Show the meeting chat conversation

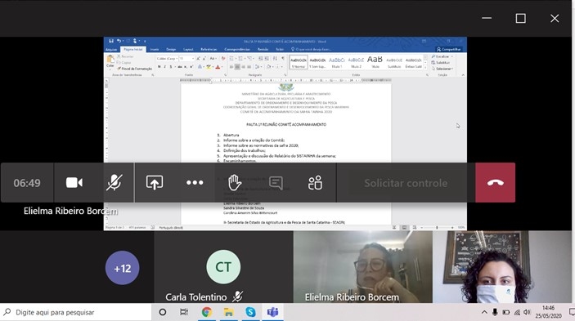click(x=276, y=183)
